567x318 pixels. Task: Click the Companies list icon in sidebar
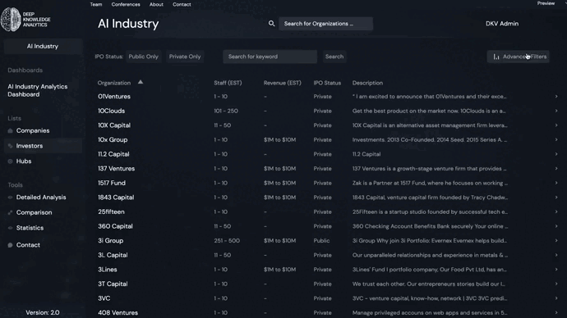pyautogui.click(x=10, y=130)
